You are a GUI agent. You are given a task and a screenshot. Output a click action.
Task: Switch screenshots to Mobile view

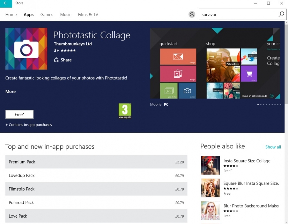pos(156,105)
